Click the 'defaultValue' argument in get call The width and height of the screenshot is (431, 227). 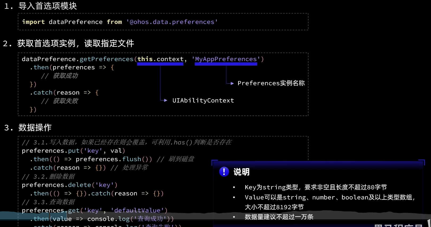(x=137, y=211)
